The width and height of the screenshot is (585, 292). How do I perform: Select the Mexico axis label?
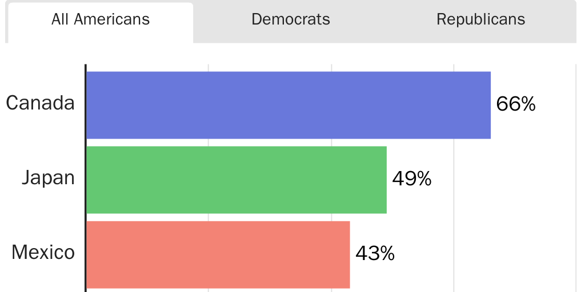43,252
